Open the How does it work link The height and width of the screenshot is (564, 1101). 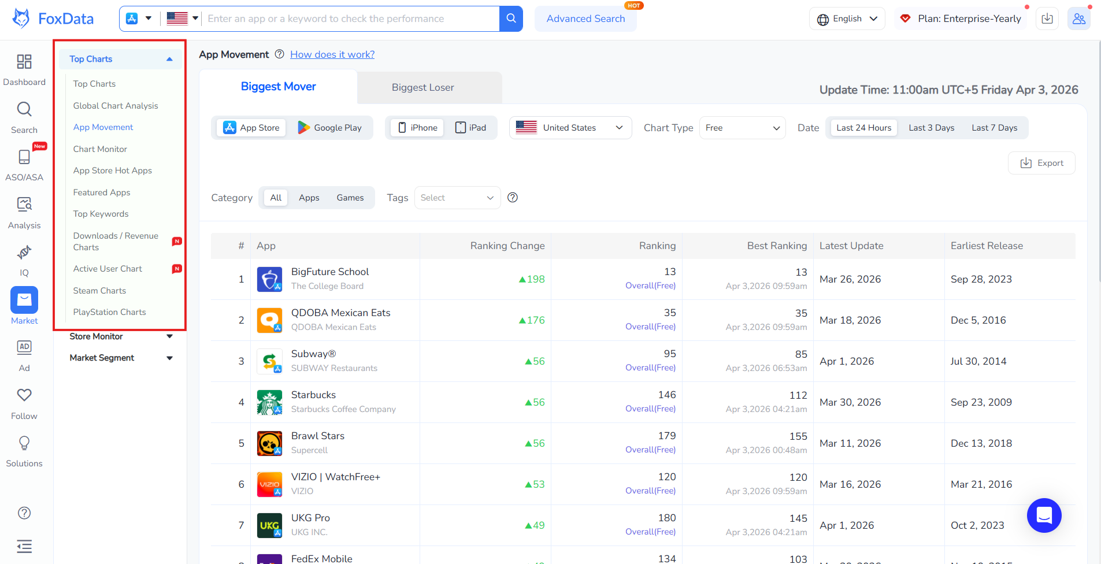332,54
